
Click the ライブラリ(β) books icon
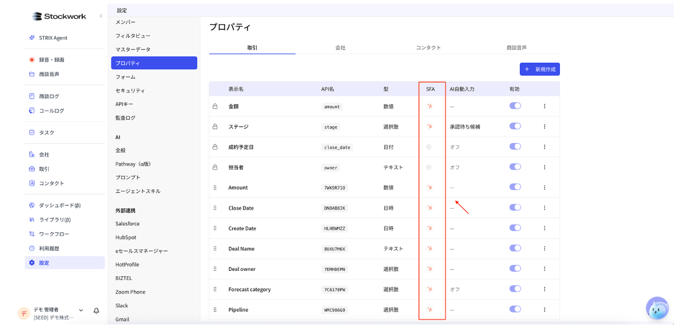pos(32,220)
